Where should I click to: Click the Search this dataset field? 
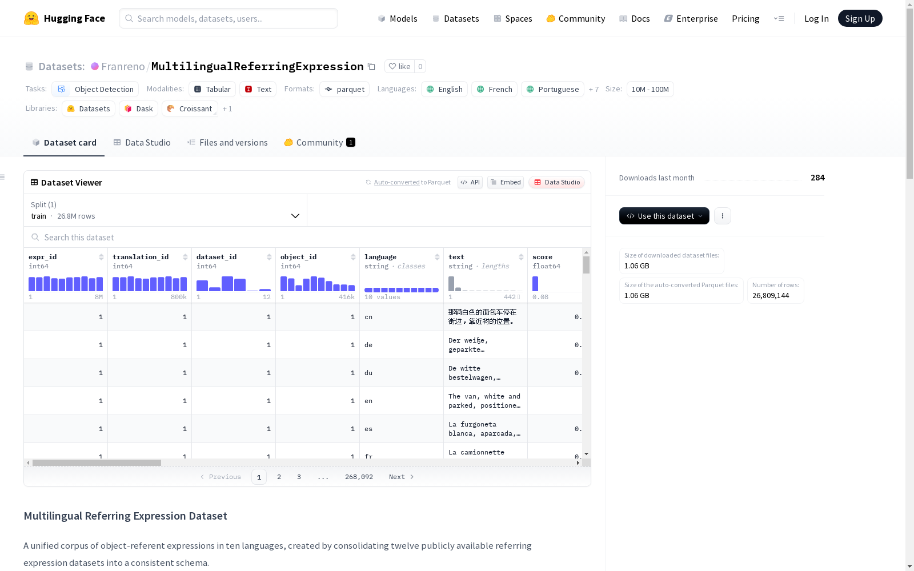307,237
